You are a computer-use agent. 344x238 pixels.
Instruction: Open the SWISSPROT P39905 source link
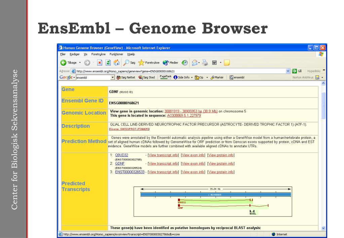point(129,129)
